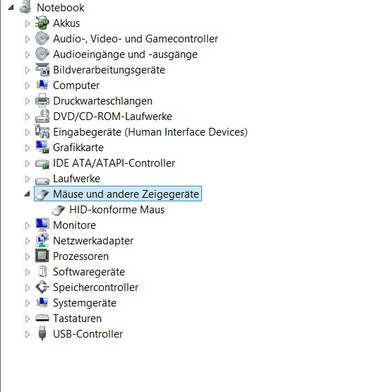Viewport: 372px width, 392px height.
Task: Select the IDE ATA/ATAPI-Controller entry
Action: point(114,163)
